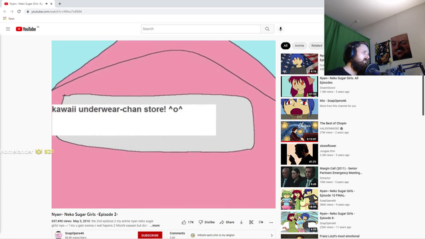Screen dimensions: 425x239
Task: Open stoneflower video title
Action: click(x=328, y=146)
